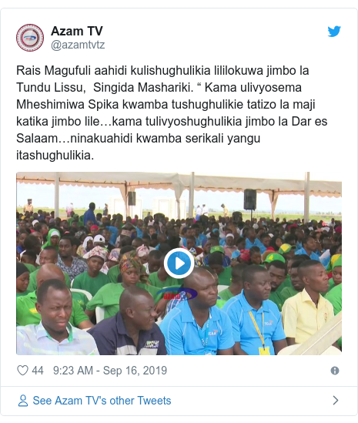
Task: See Azam TV's other Tweets
Action: point(102,401)
